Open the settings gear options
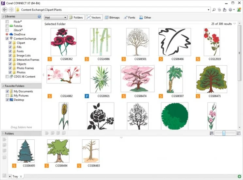The image size is (243, 180). (x=231, y=10)
